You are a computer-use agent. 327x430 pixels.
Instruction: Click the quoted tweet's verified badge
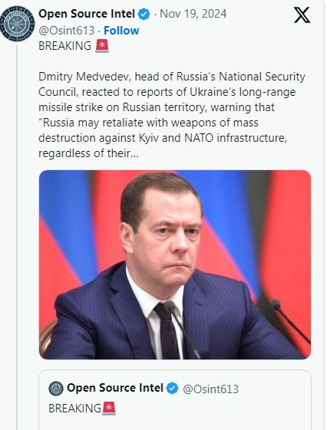coord(173,389)
